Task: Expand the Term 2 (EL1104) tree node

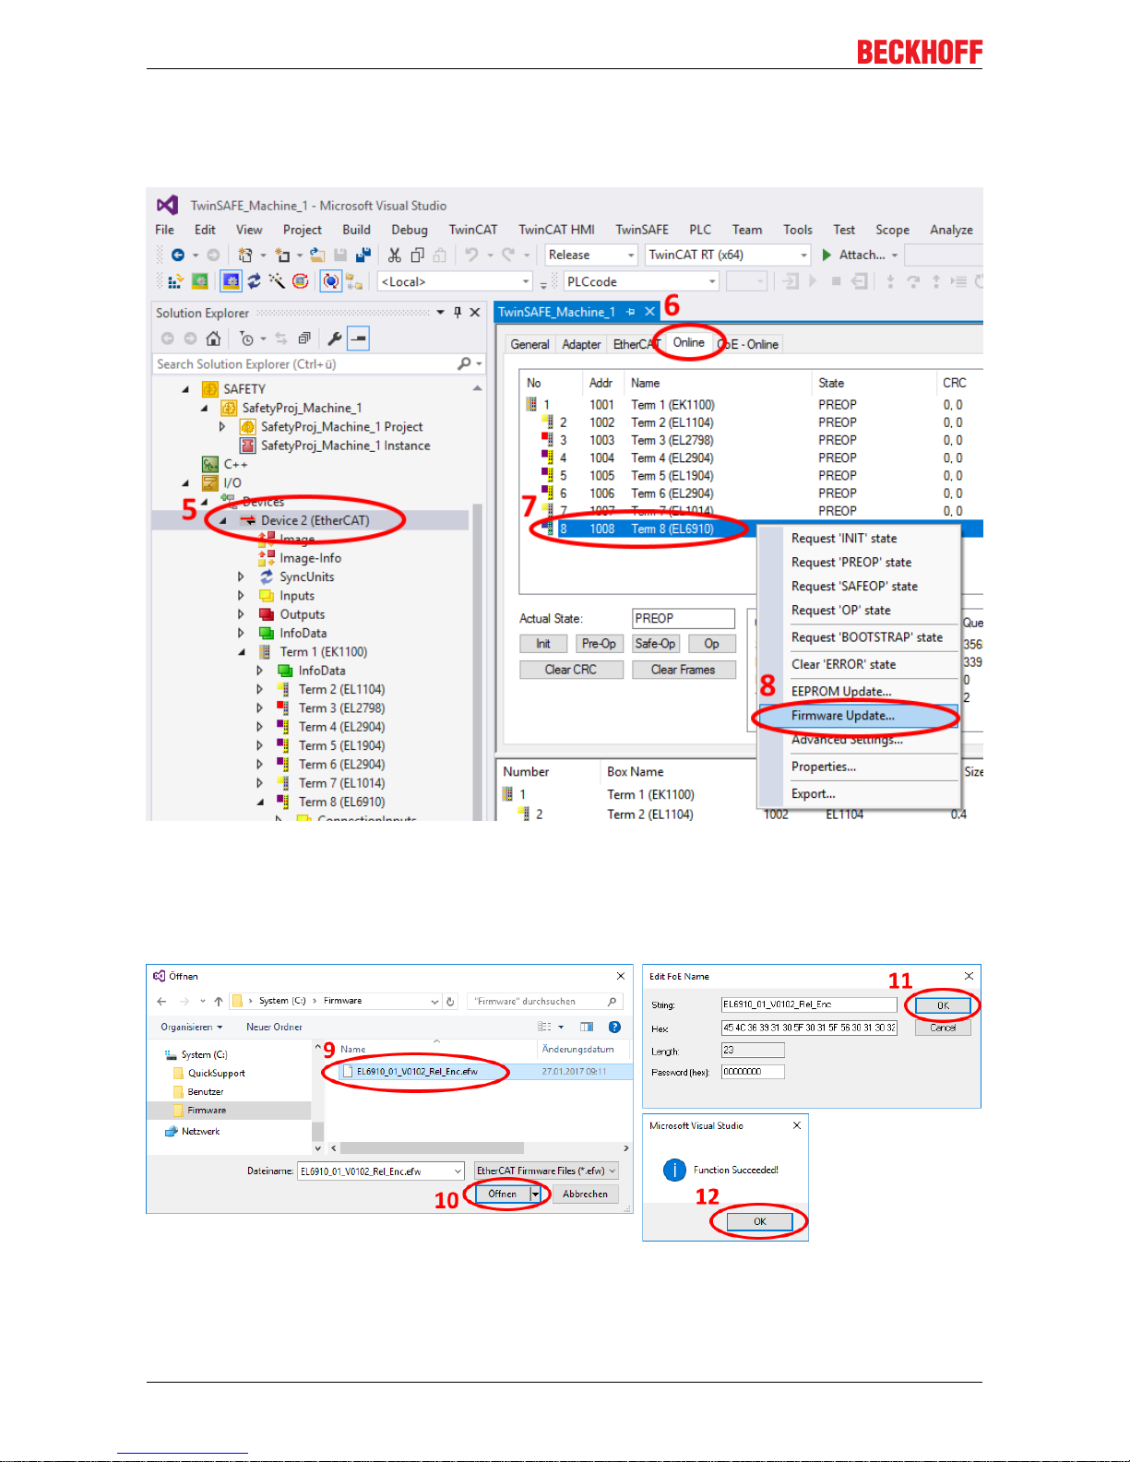Action: click(x=259, y=689)
